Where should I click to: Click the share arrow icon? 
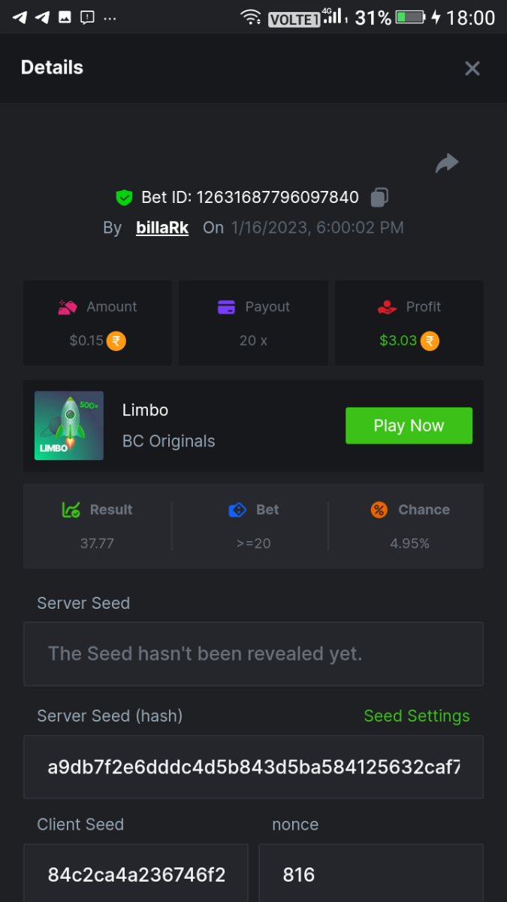pos(447,163)
